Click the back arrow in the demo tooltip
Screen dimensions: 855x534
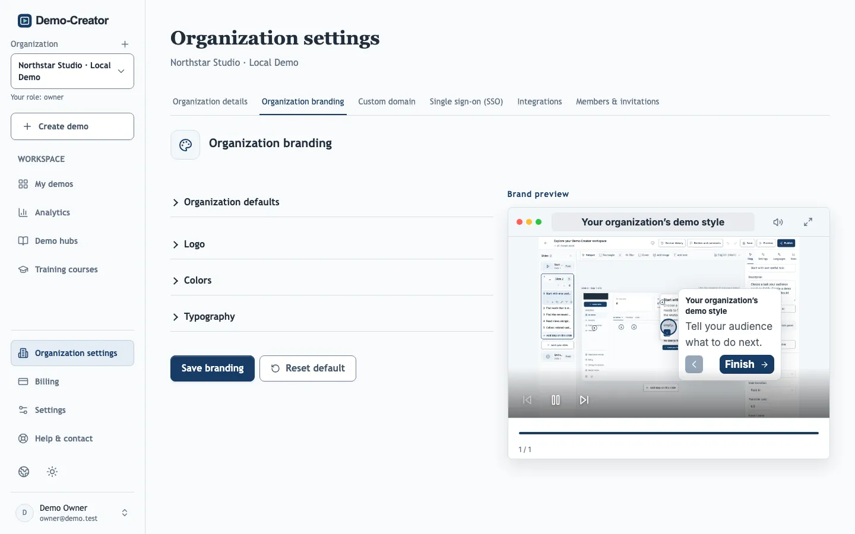[x=694, y=364]
